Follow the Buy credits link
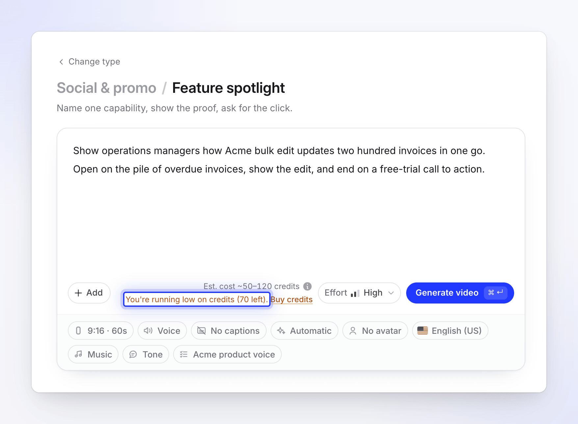Screen dimensions: 578x424 292,300
